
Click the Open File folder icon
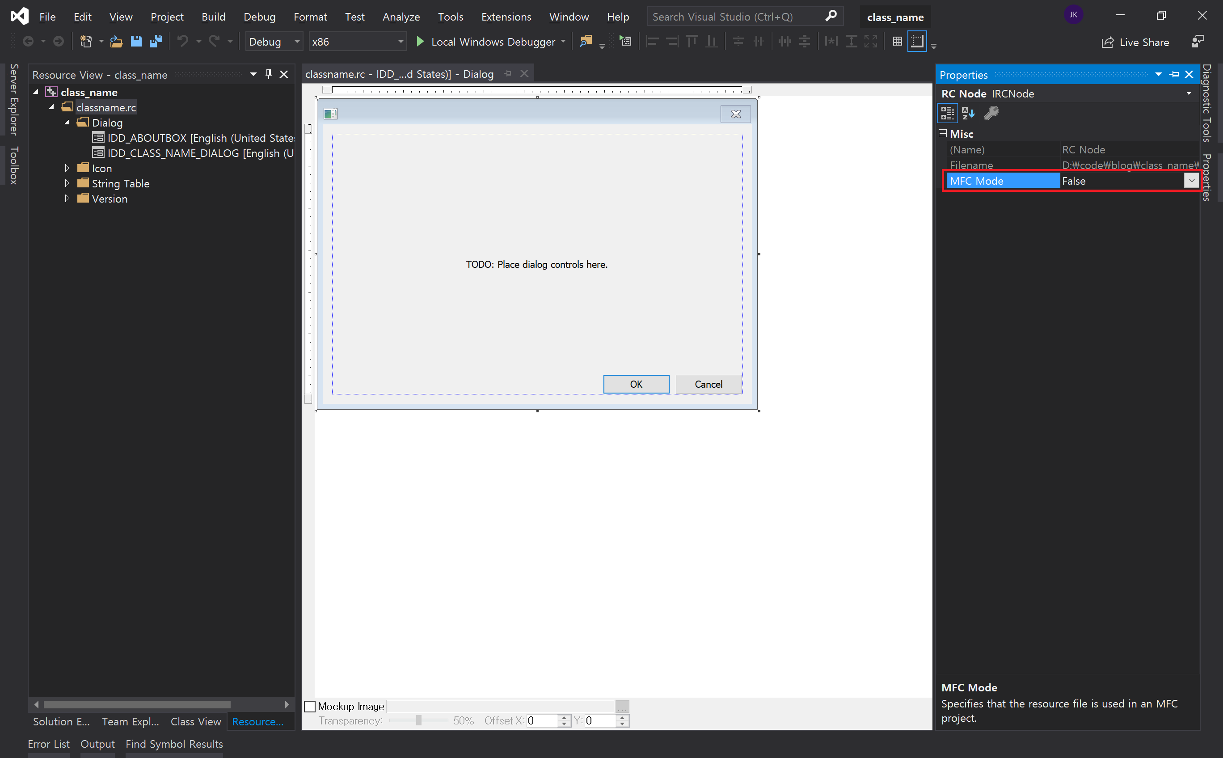(116, 42)
